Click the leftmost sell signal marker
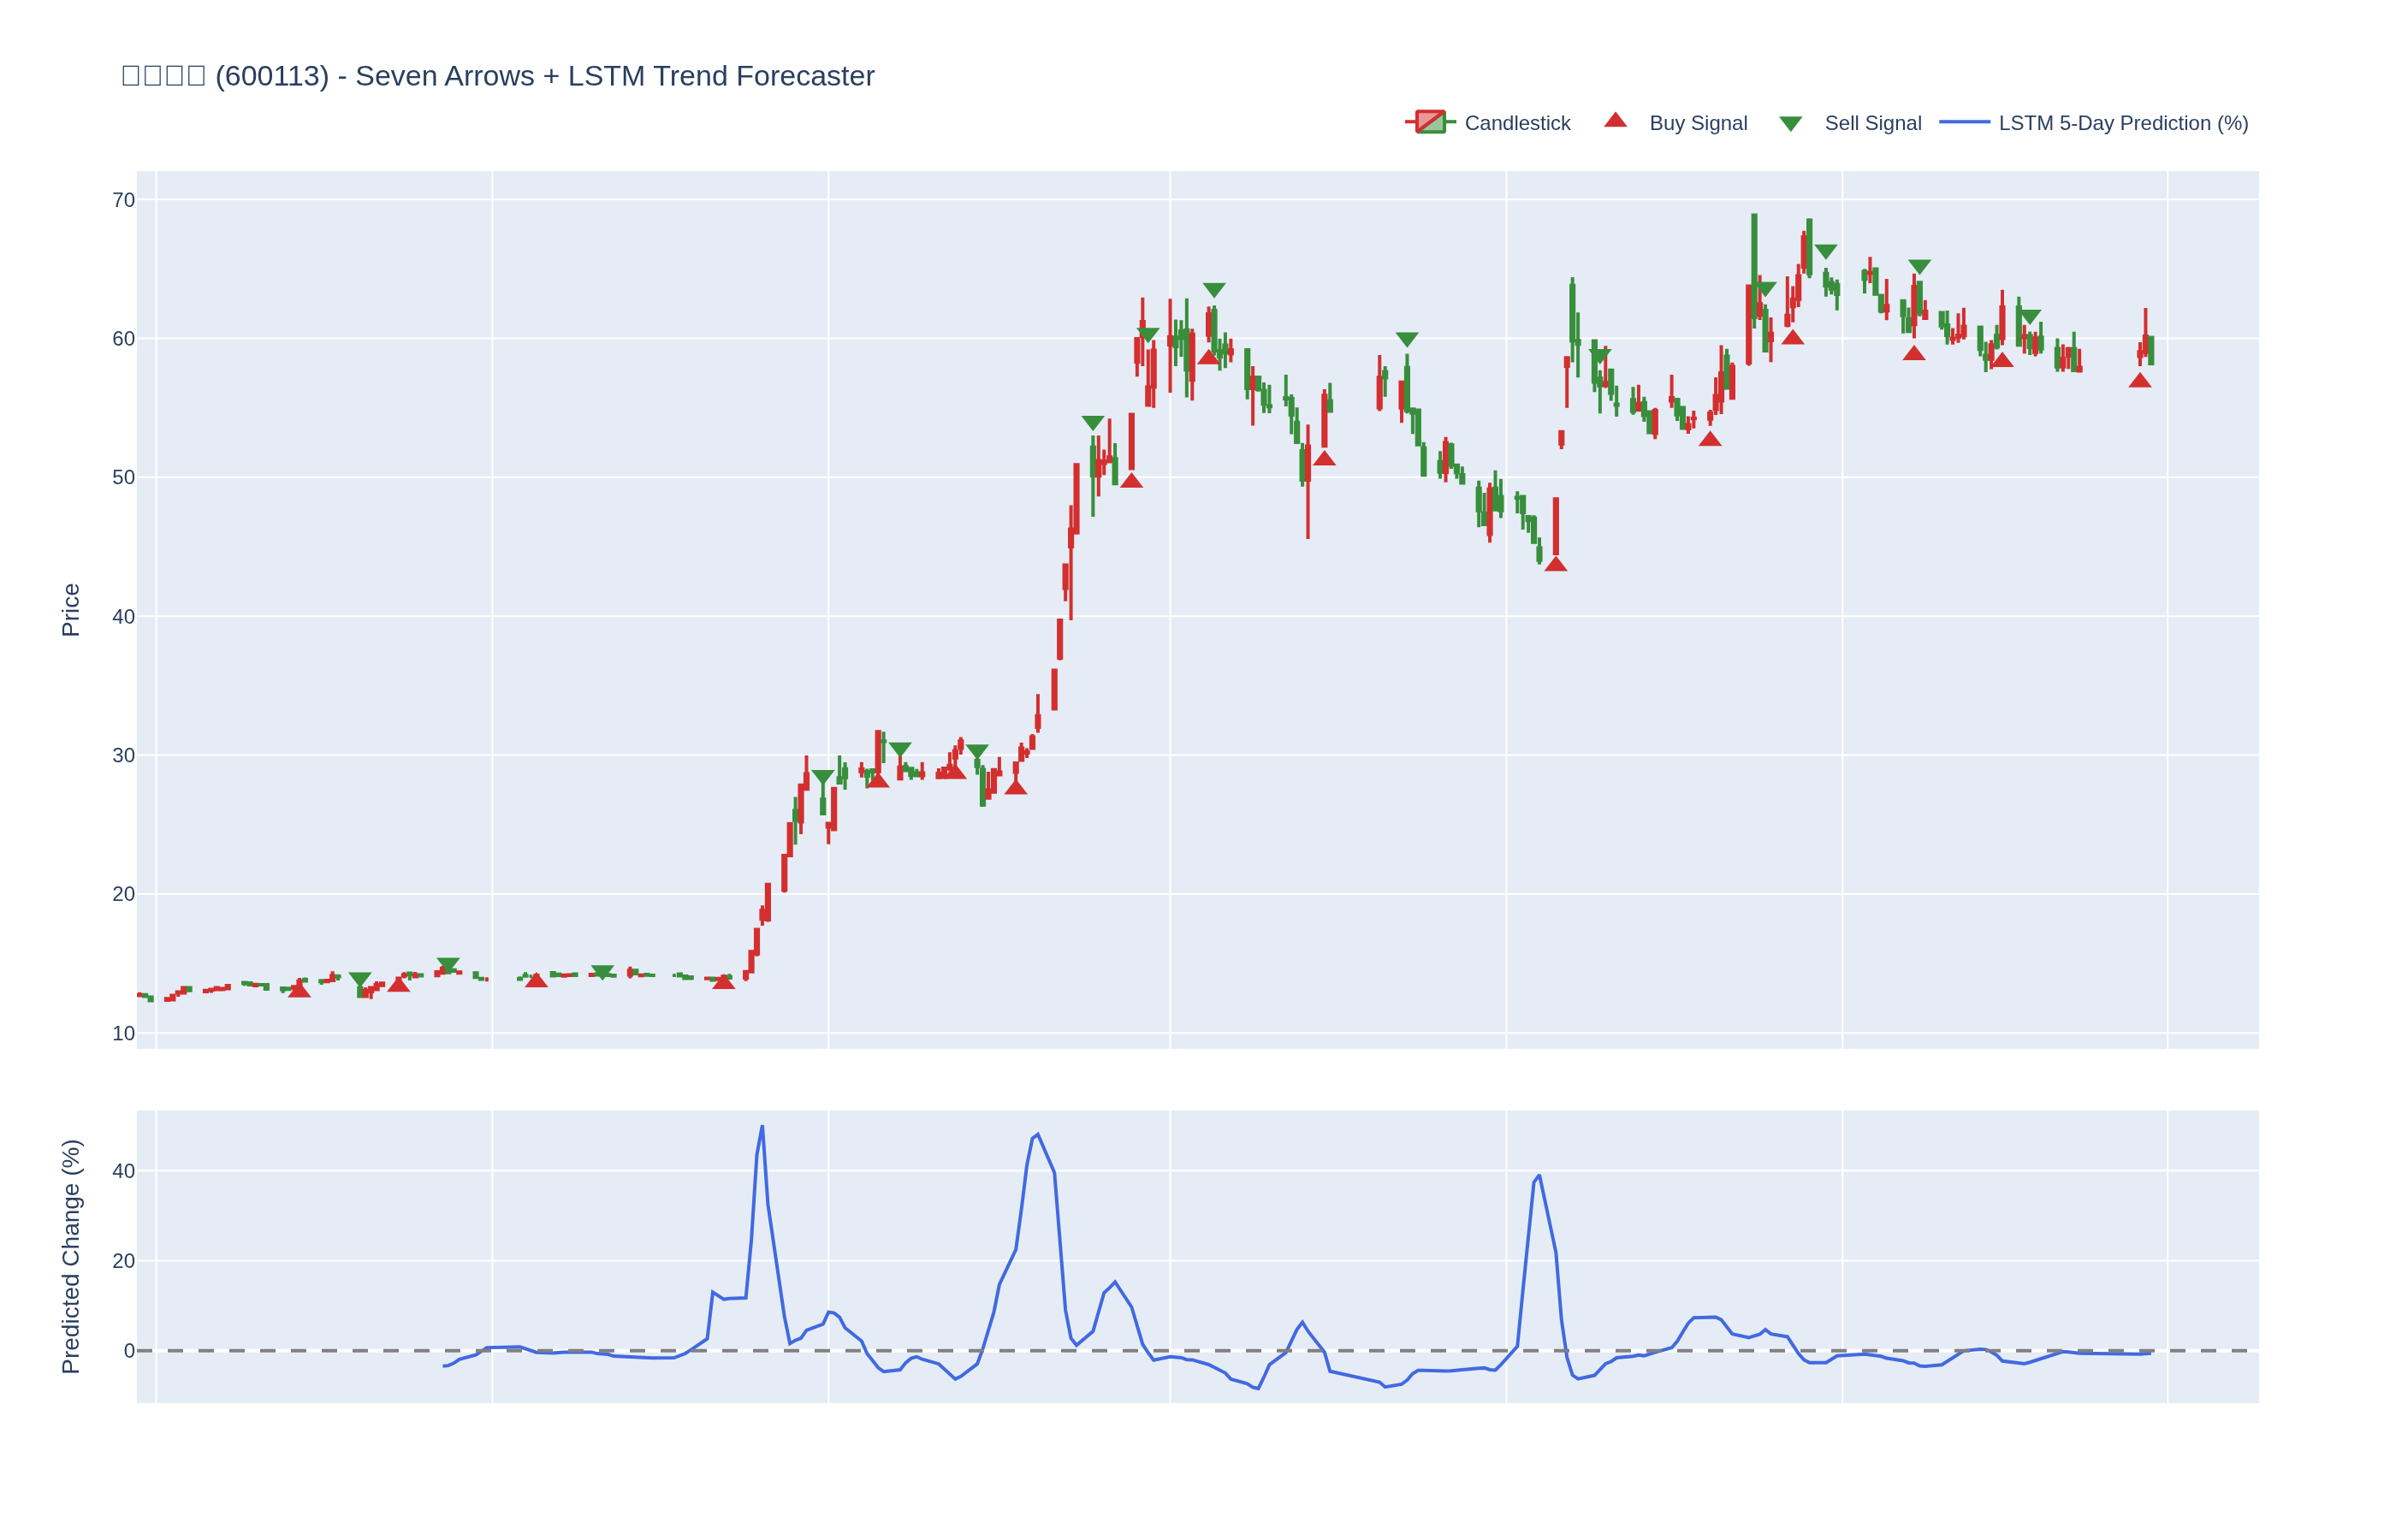The width and height of the screenshot is (2396, 1540). click(360, 980)
